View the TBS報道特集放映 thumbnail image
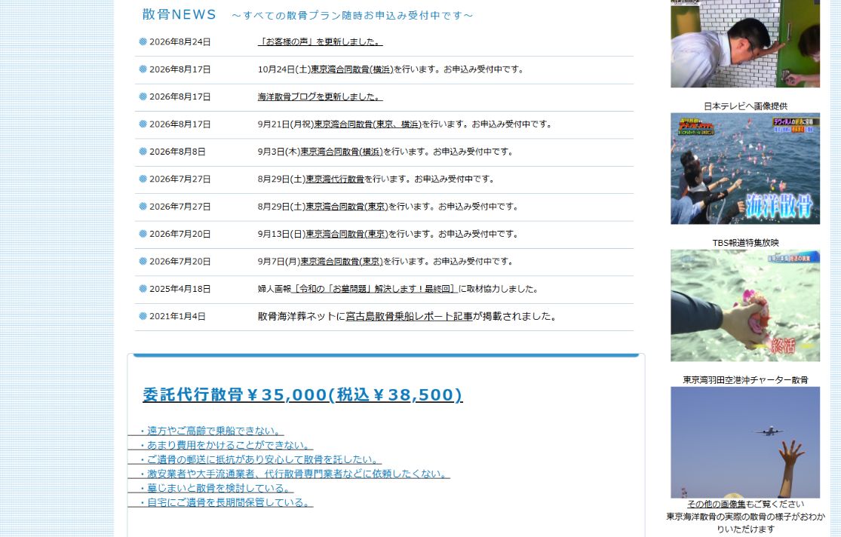Image resolution: width=841 pixels, height=537 pixels. [x=745, y=305]
